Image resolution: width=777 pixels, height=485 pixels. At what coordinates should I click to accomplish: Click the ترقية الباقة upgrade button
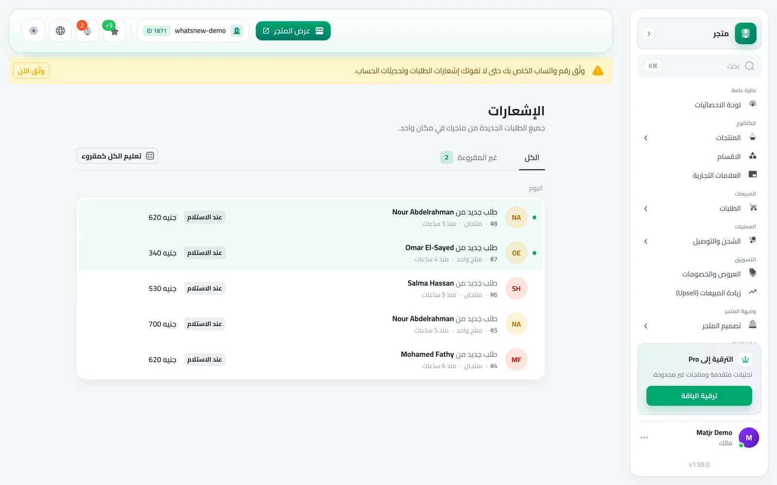pos(699,396)
